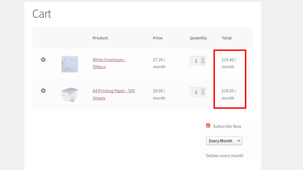The image size is (303, 170).
Task: Click the dropdown chevron next to Every Month
Action: [x=239, y=141]
